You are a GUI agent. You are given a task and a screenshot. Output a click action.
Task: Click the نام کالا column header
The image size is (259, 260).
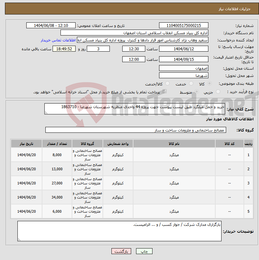click(x=174, y=144)
